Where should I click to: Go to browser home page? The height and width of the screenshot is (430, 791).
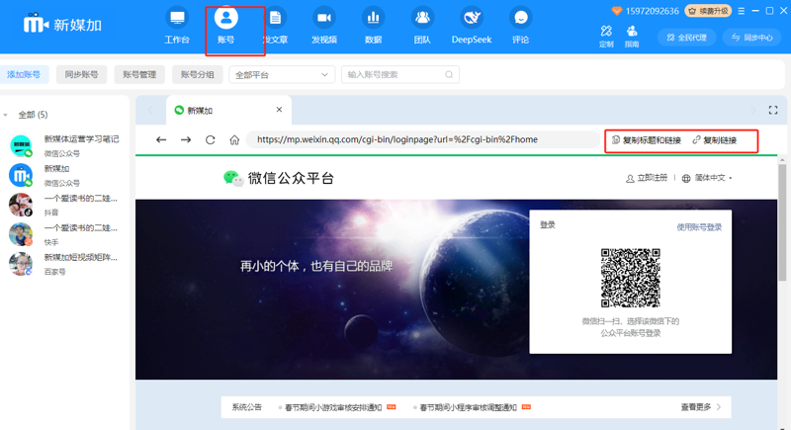[x=234, y=140]
